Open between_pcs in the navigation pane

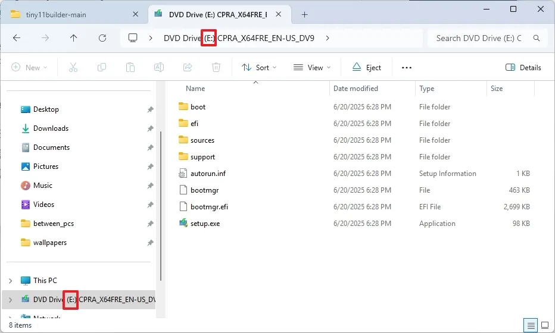point(54,224)
